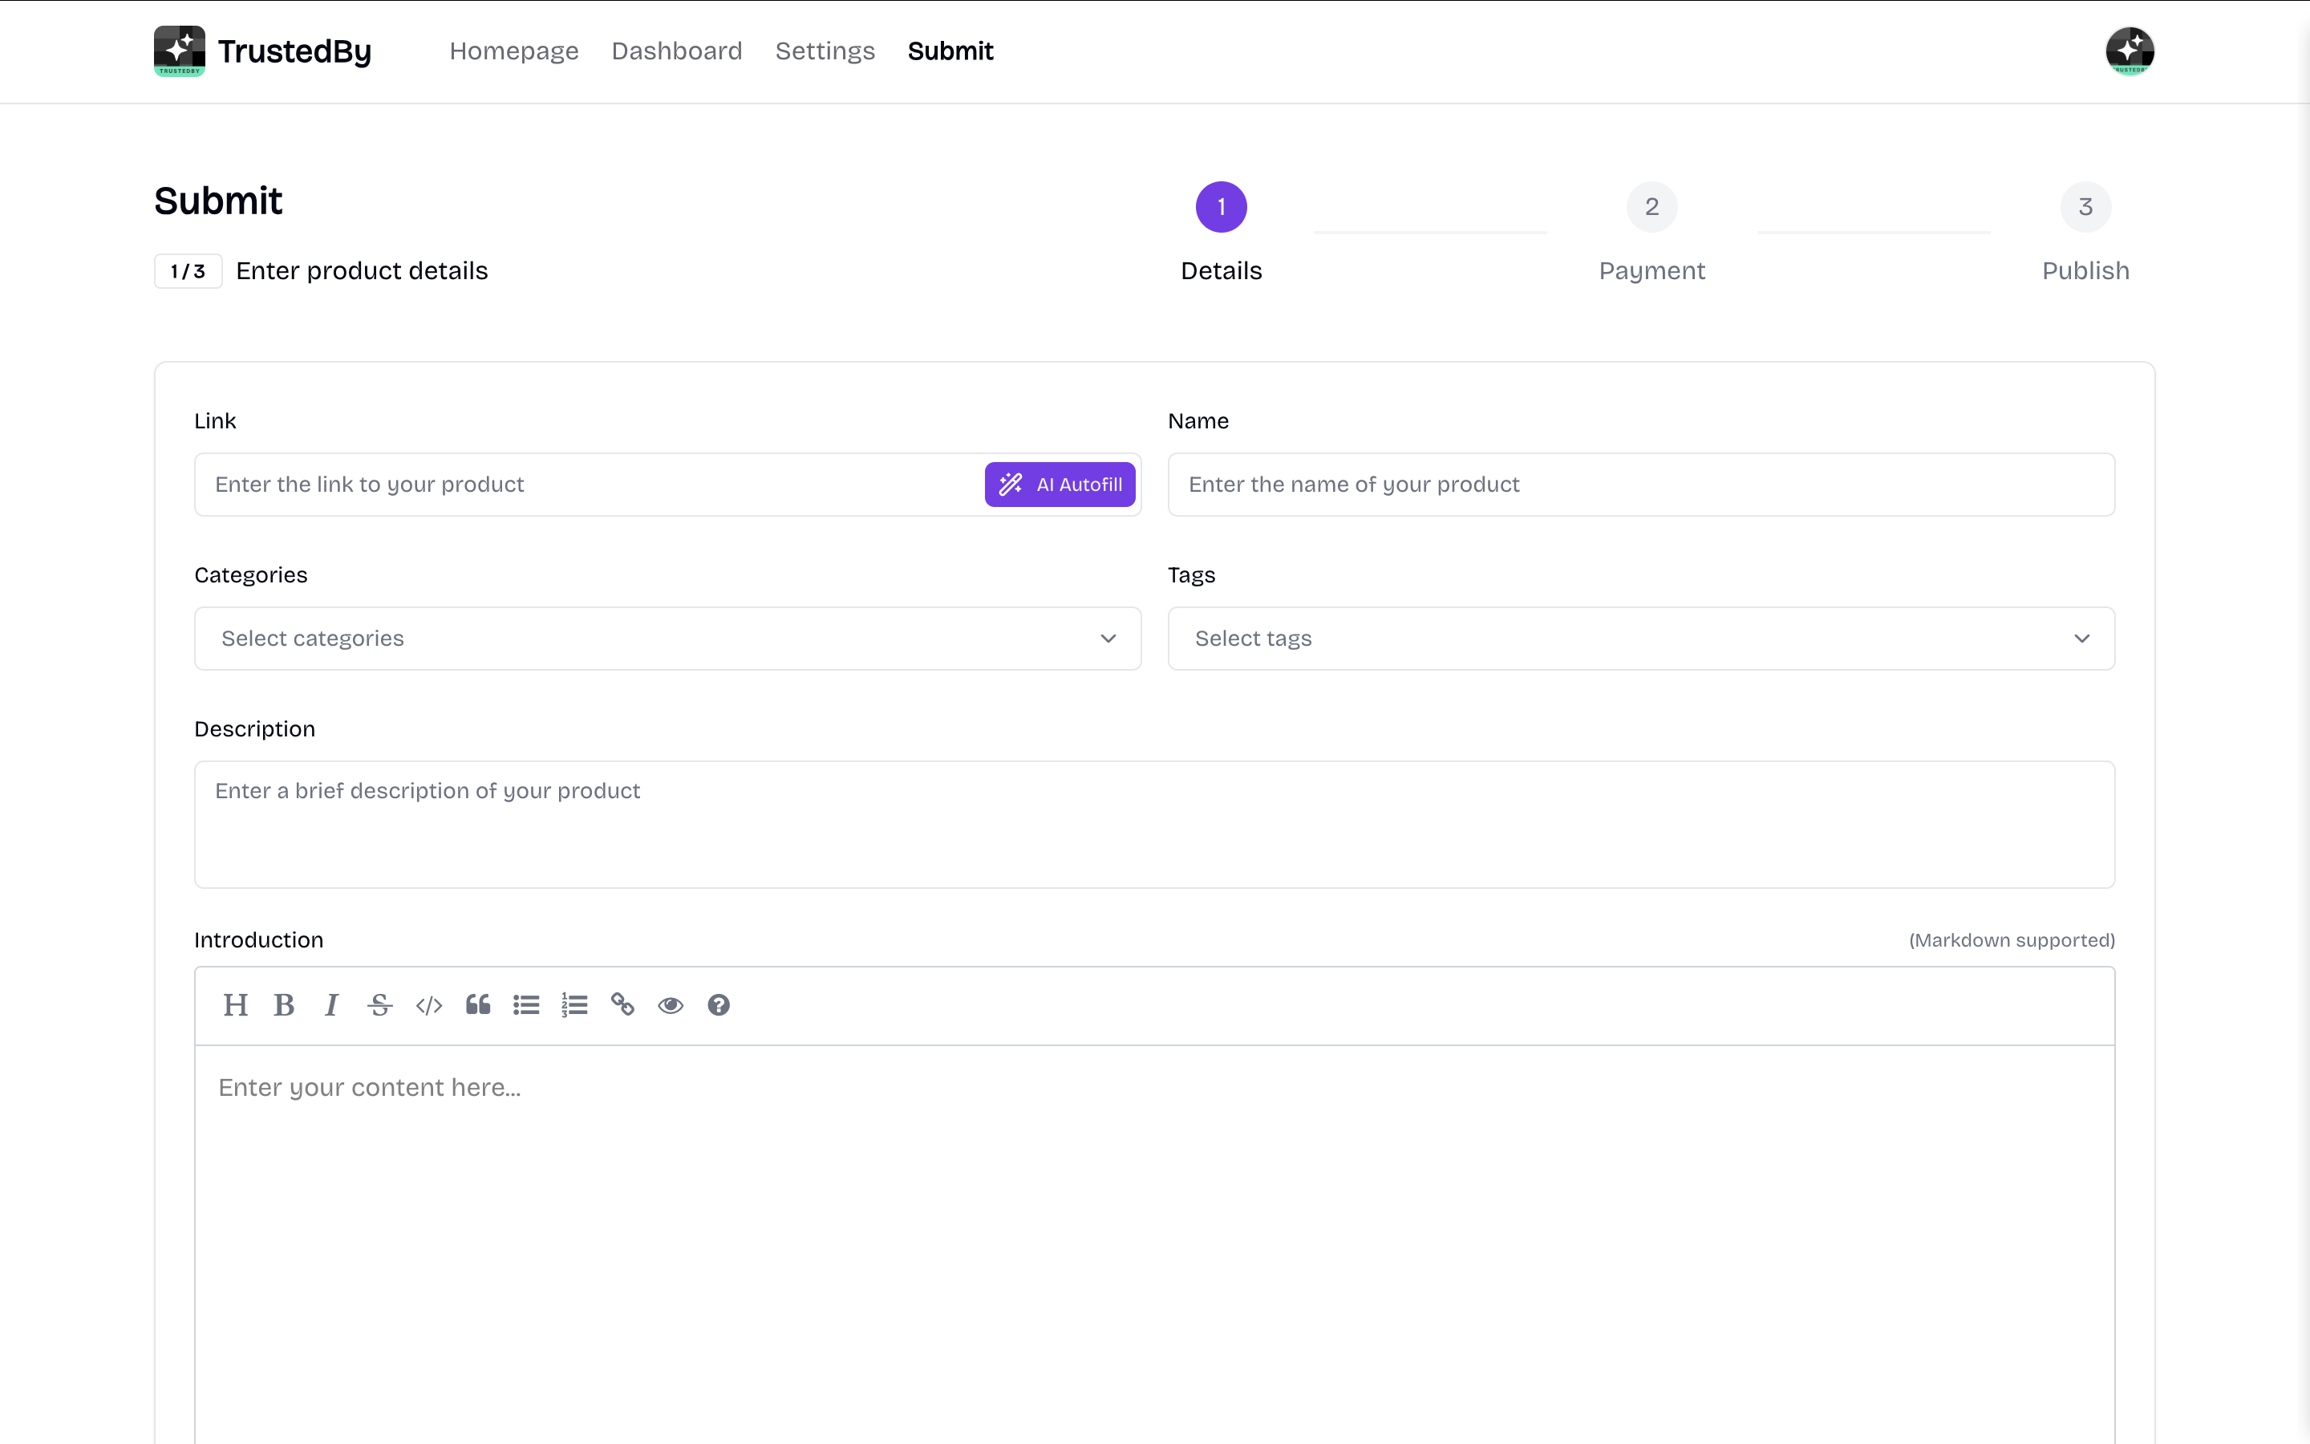Insert a link using chain icon
The width and height of the screenshot is (2310, 1444).
[x=622, y=1004]
